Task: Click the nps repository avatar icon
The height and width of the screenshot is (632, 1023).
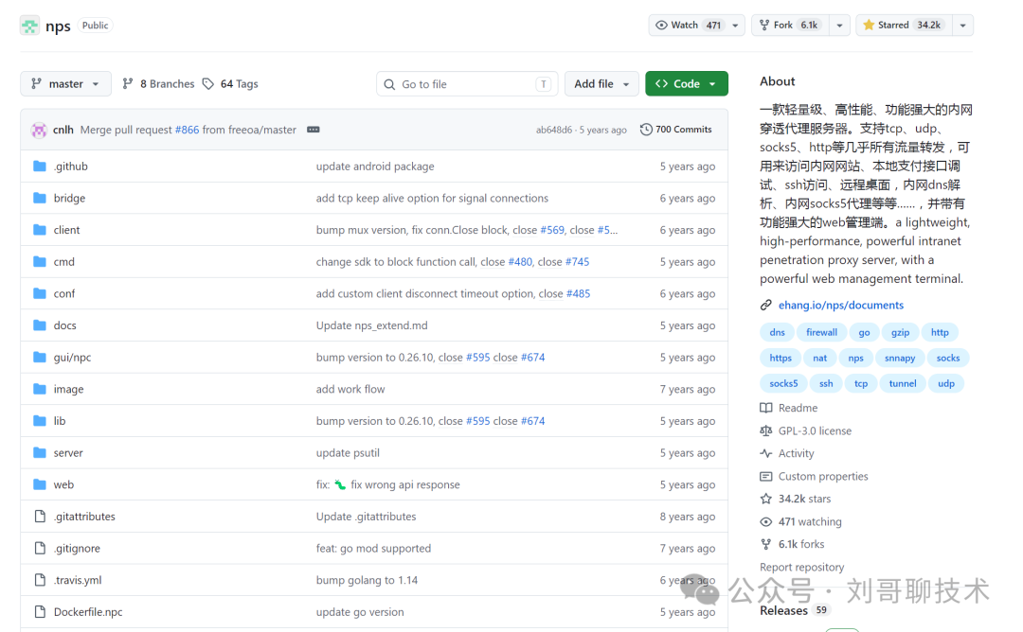Action: pyautogui.click(x=29, y=26)
